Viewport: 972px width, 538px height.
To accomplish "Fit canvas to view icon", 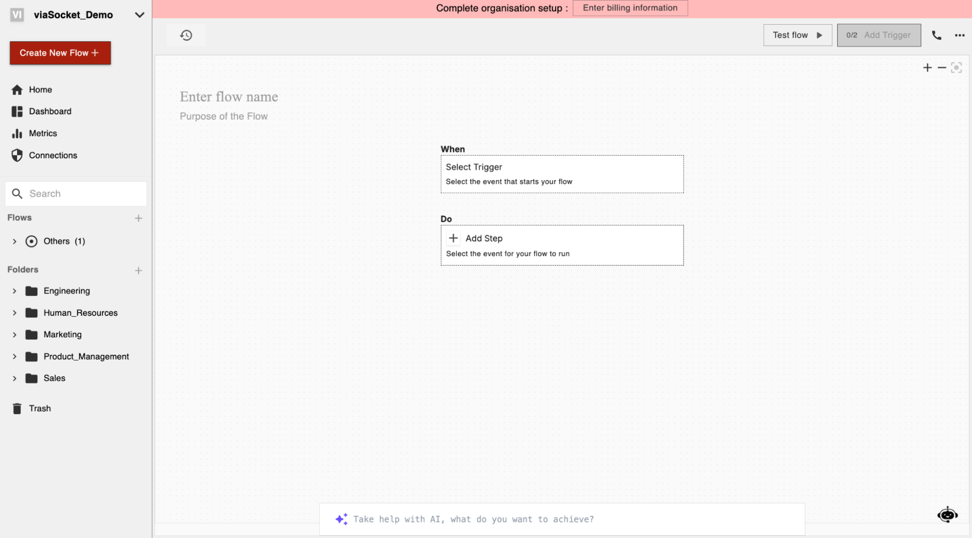I will [x=956, y=68].
